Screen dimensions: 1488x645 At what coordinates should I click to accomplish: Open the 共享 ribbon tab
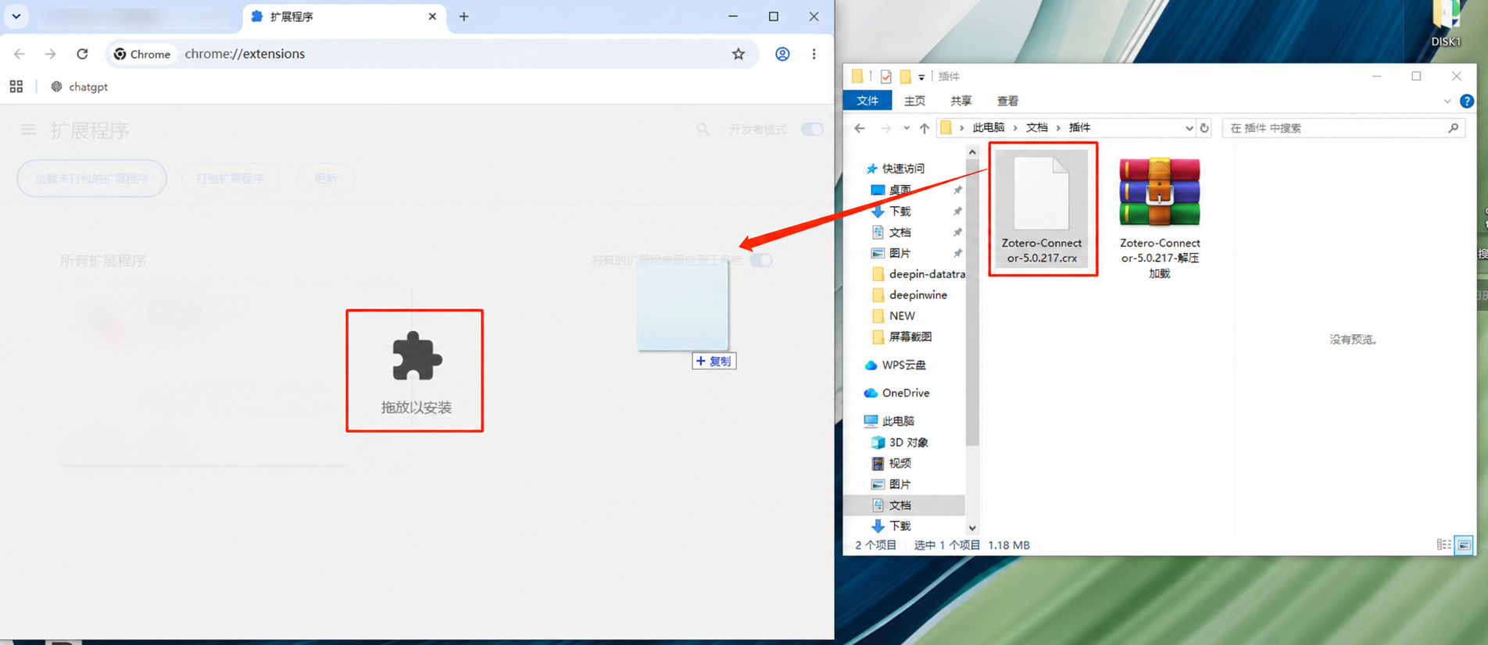961,101
